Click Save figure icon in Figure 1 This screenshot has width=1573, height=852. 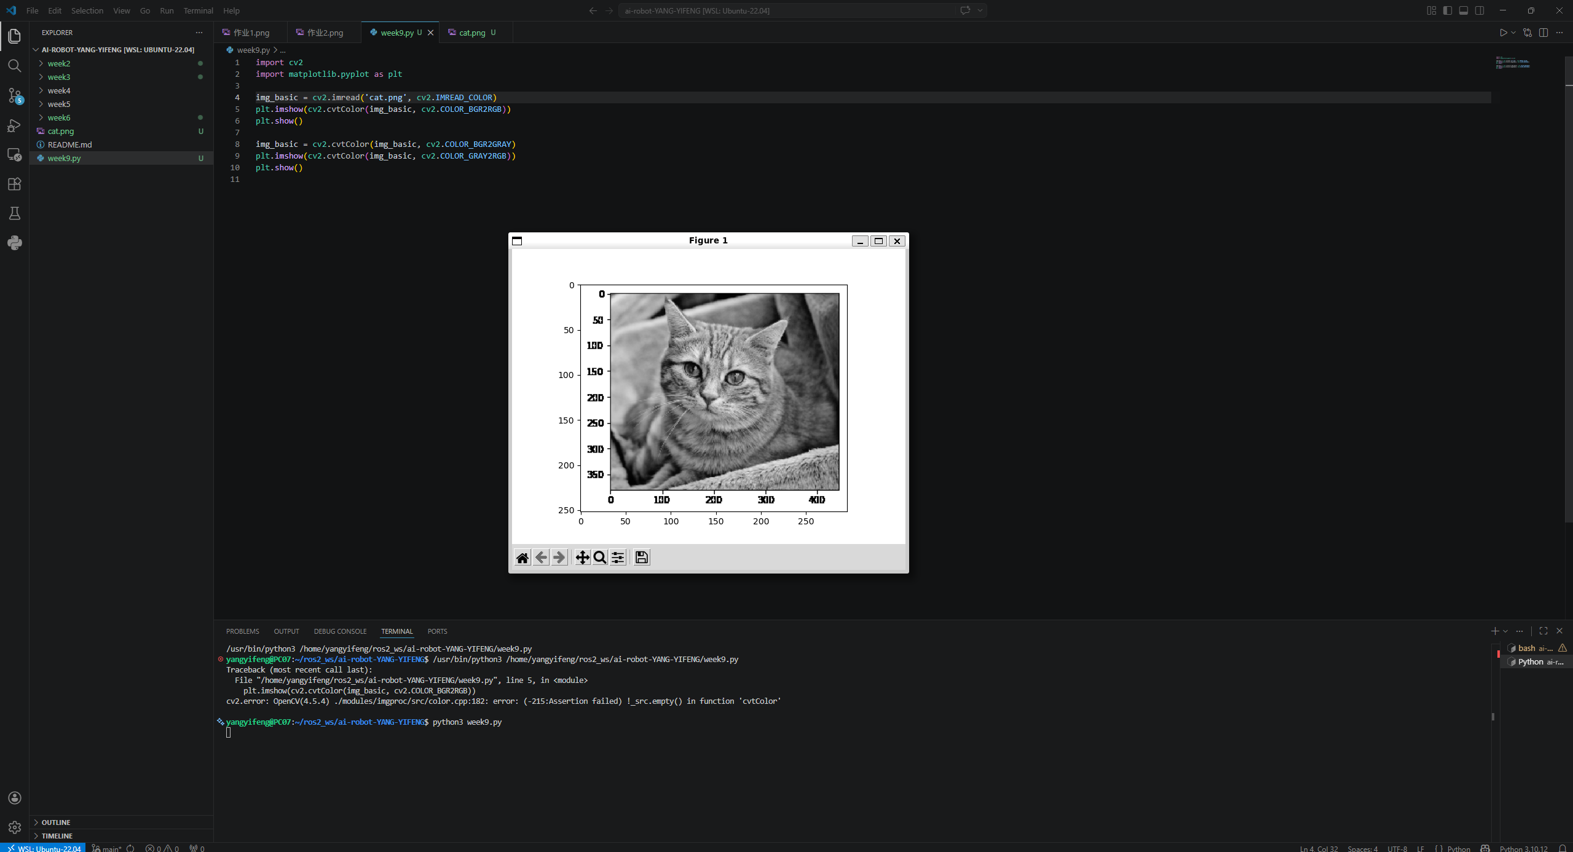642,558
